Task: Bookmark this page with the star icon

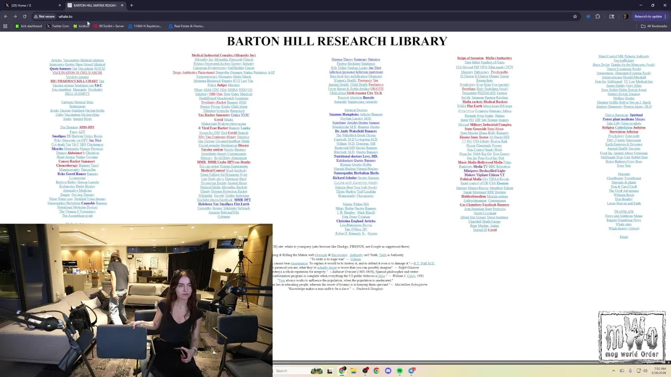Action: coord(575,16)
